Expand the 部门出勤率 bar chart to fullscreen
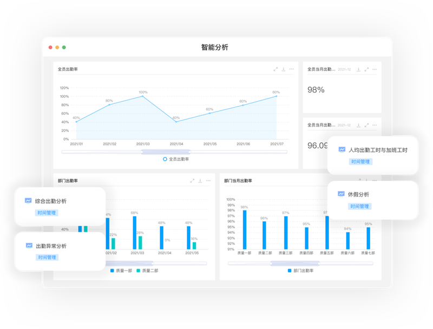 (192, 181)
